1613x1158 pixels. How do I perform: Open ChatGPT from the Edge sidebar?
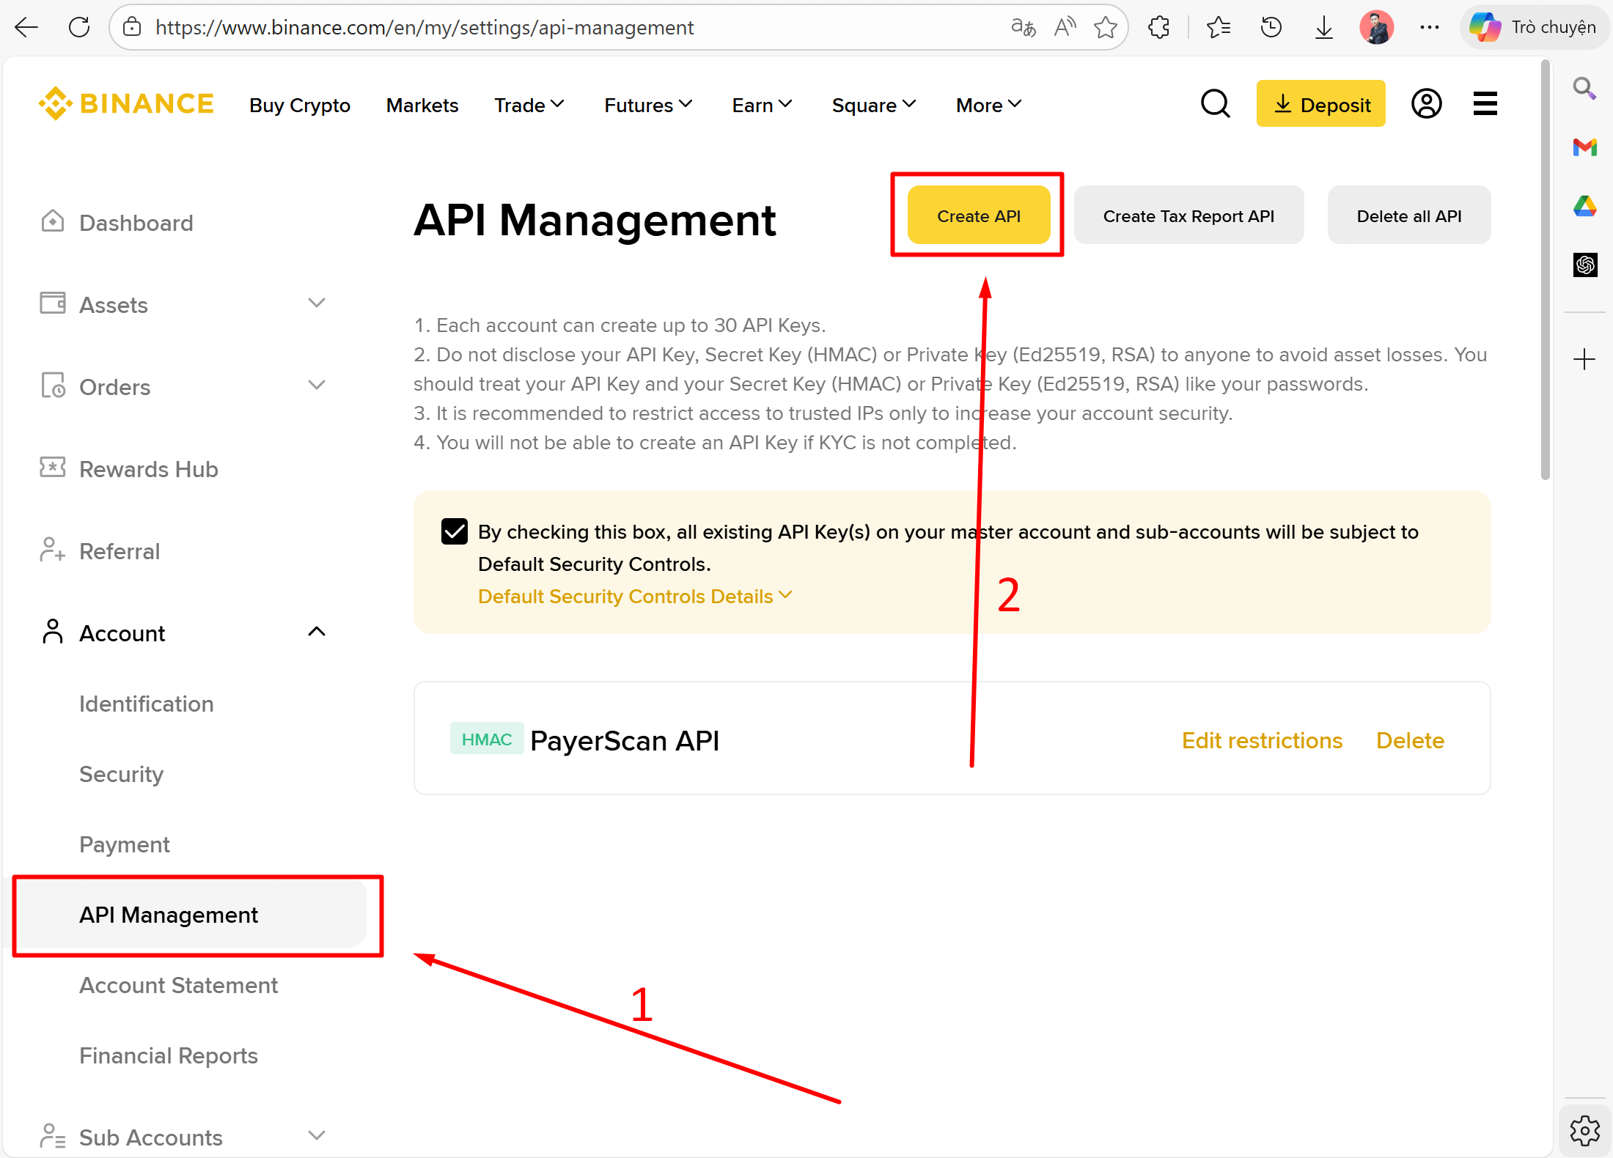(1584, 265)
